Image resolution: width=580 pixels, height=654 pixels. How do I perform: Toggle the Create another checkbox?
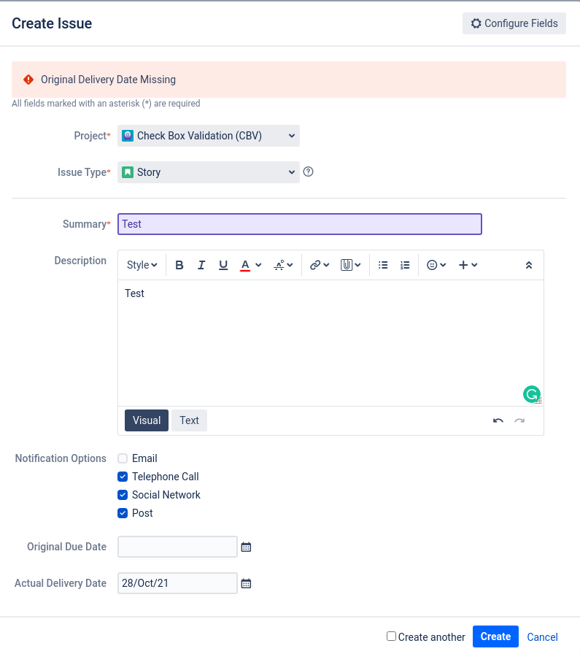(x=391, y=636)
